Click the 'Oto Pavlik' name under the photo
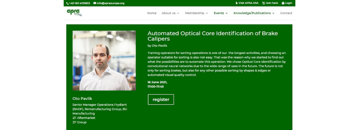 click(x=82, y=98)
